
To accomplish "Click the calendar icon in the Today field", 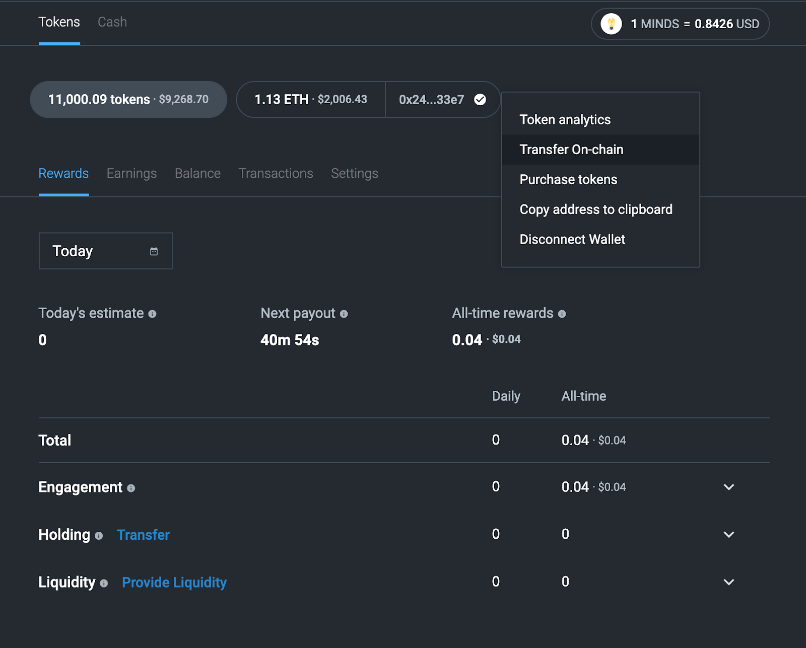I will coord(154,251).
